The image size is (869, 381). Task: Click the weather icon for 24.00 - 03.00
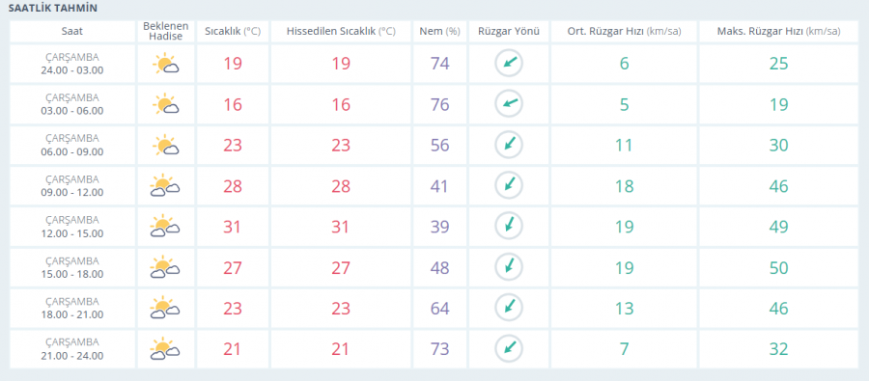click(166, 64)
